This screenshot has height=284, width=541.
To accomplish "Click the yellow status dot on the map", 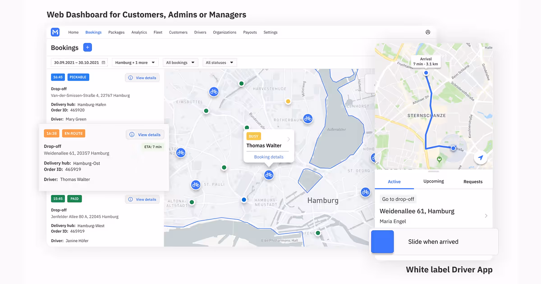I will (x=288, y=101).
